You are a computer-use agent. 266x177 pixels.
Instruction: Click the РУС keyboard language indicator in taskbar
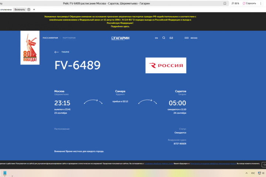253,173
